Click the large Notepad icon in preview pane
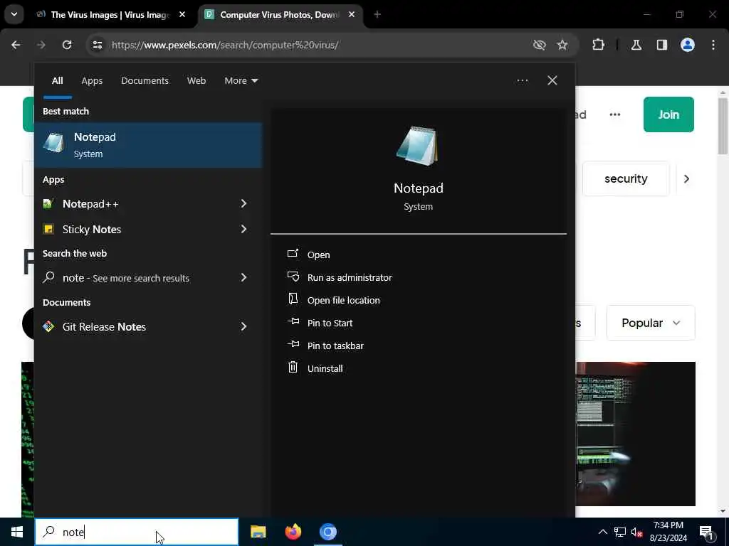This screenshot has width=729, height=546. [x=417, y=146]
